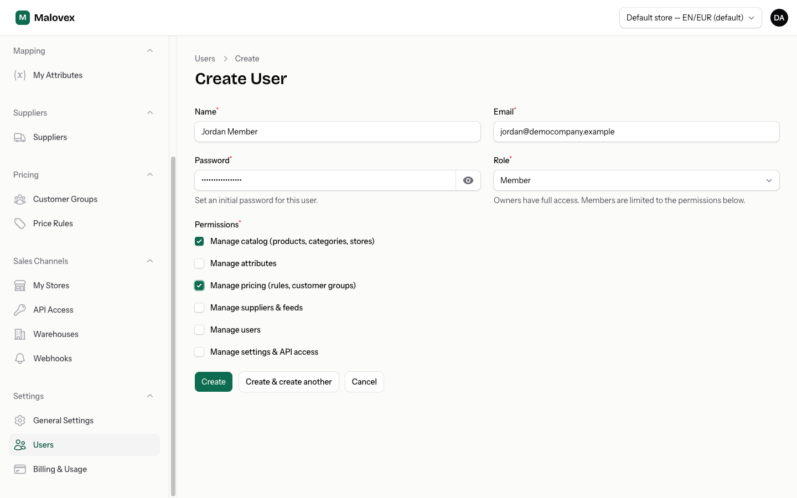Focus the Name input field
The height and width of the screenshot is (498, 797).
click(x=338, y=132)
